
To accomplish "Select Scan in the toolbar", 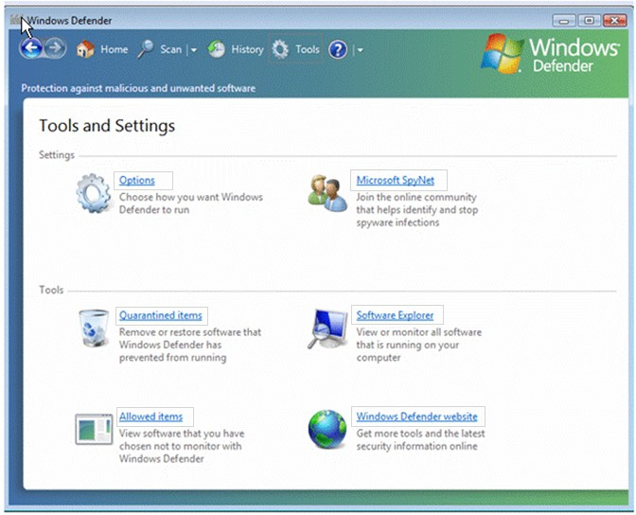I will [170, 49].
